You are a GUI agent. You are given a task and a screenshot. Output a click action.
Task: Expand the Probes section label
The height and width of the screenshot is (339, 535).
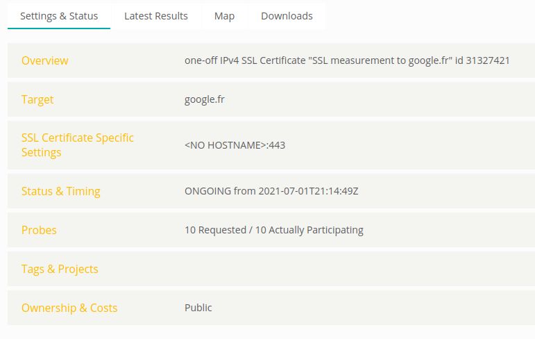(39, 230)
